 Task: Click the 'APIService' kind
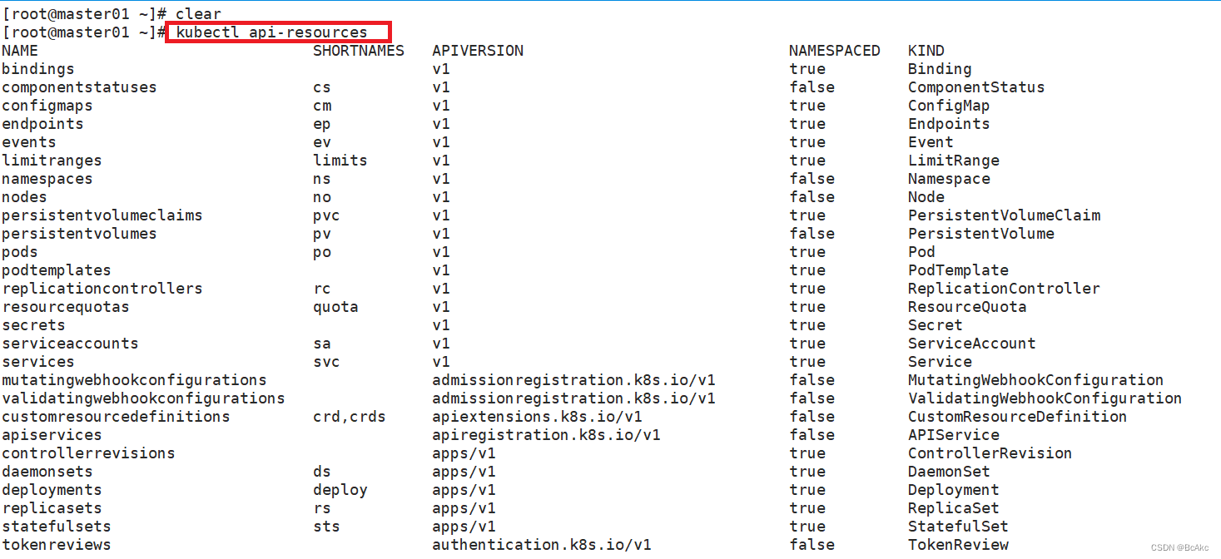pos(954,435)
